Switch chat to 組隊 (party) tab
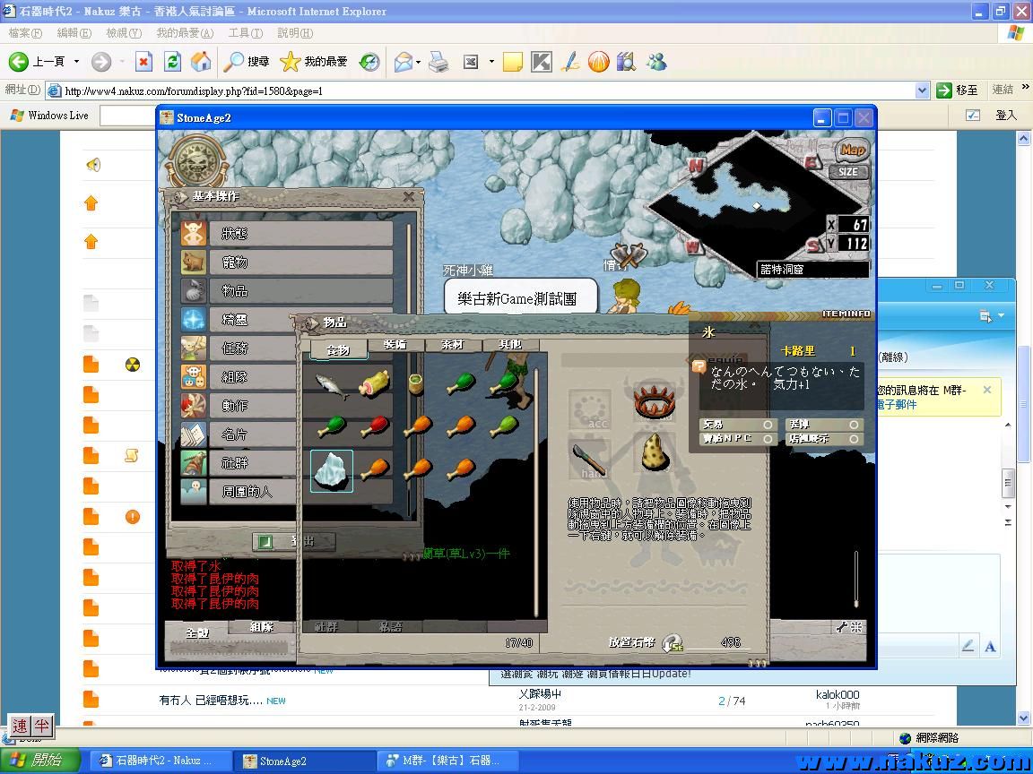1033x774 pixels. pos(262,627)
